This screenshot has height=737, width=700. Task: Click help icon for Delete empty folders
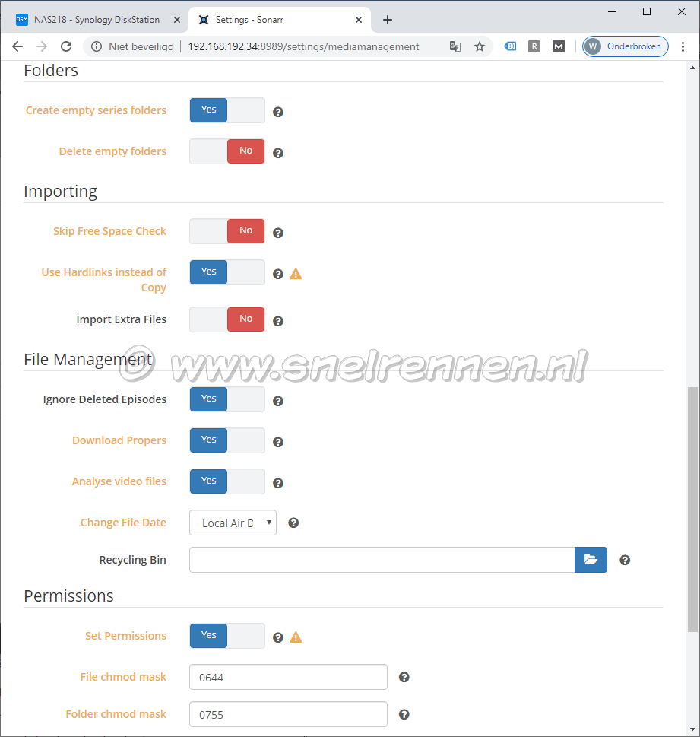point(278,153)
